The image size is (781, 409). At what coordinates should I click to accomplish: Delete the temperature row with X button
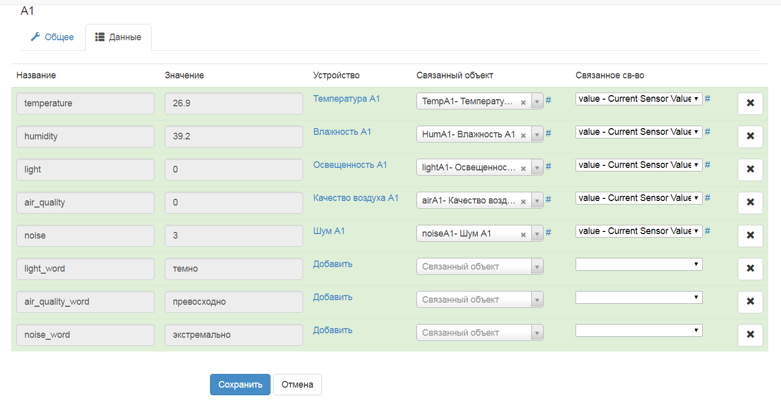(x=750, y=103)
